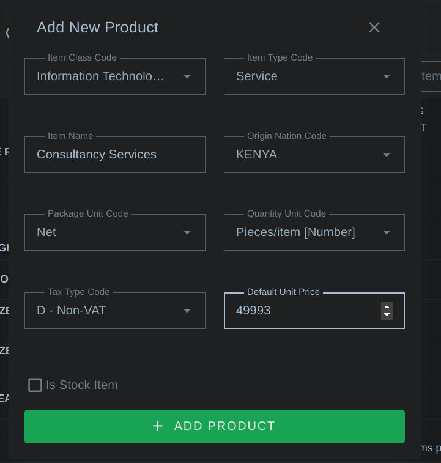Close the Add New Product dialog
Screen dimensions: 441x463
[x=374, y=28]
